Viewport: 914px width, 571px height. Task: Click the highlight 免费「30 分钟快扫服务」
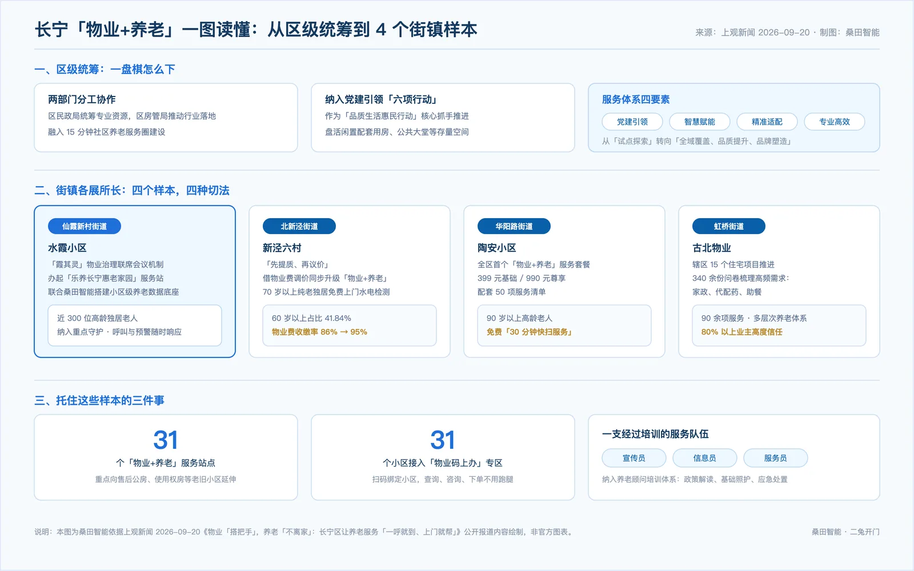click(530, 332)
